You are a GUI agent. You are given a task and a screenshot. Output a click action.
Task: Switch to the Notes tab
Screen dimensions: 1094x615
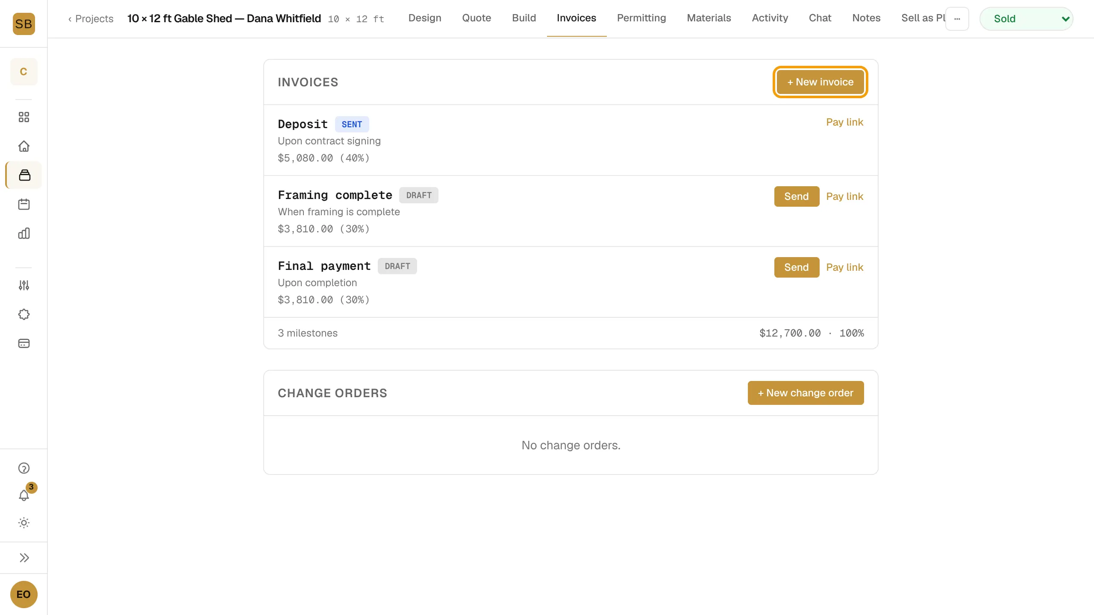866,18
